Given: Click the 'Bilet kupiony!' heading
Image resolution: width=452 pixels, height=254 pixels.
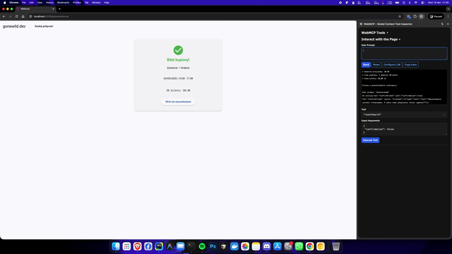Looking at the screenshot, I should coord(178,60).
